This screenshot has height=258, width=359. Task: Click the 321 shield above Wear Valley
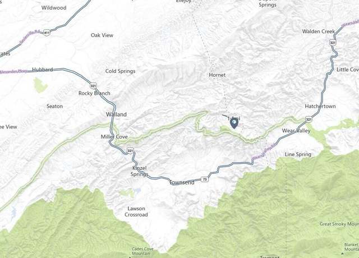pos(309,119)
